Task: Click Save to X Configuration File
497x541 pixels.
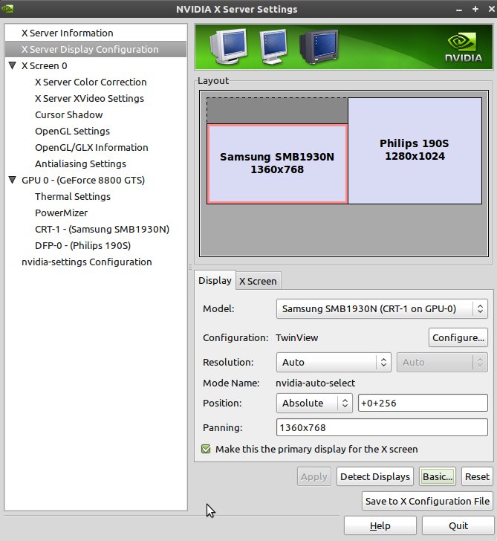Action: click(x=427, y=501)
